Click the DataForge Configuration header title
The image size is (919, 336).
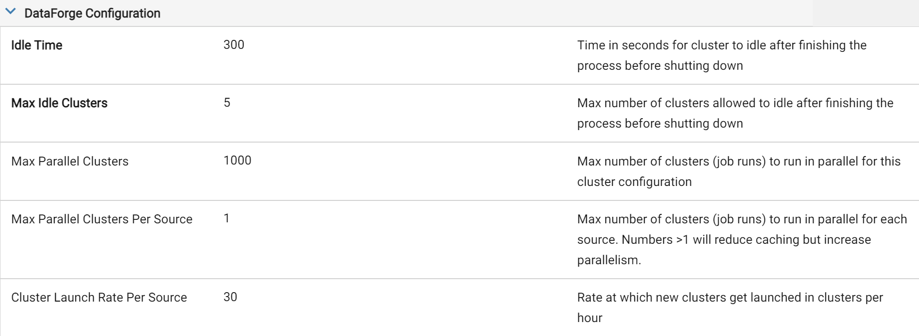pos(92,13)
